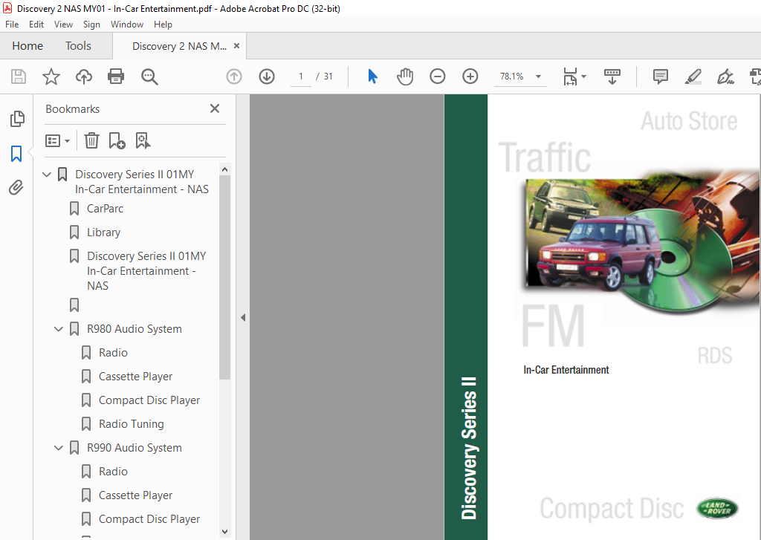Open Radio bookmark under R980
Screen dimensions: 761x540
click(x=113, y=353)
